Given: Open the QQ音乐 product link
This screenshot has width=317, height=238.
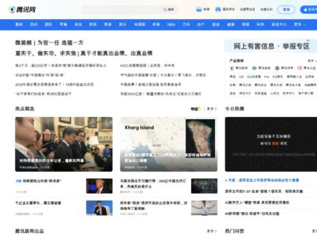Looking at the screenshot, I should pos(277,77).
